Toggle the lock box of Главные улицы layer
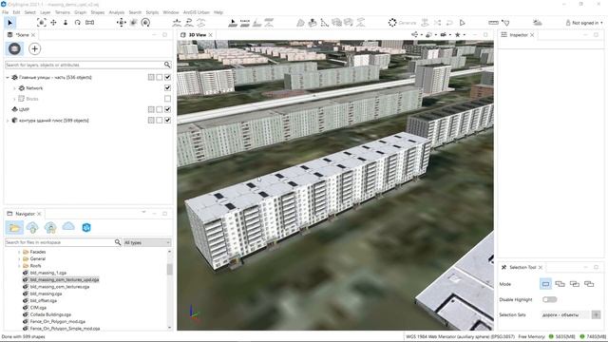 pos(160,77)
